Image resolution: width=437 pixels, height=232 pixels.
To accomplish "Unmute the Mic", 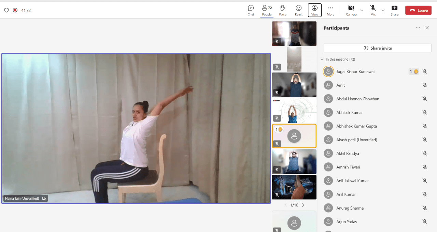I will click(373, 10).
